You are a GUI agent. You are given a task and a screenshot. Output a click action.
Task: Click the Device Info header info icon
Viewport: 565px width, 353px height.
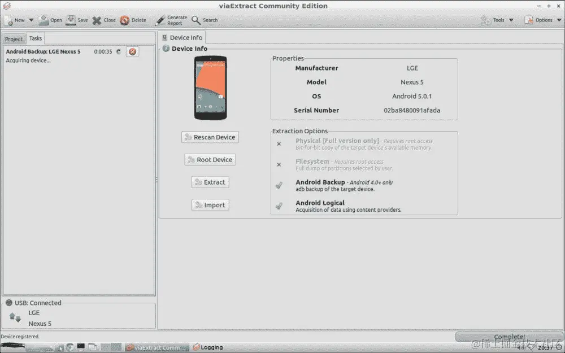tap(166, 48)
